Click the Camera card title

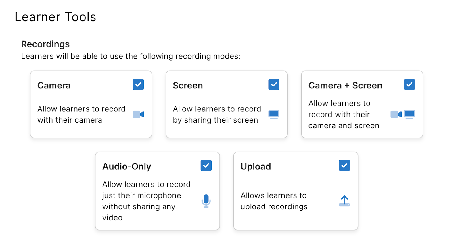click(x=54, y=86)
